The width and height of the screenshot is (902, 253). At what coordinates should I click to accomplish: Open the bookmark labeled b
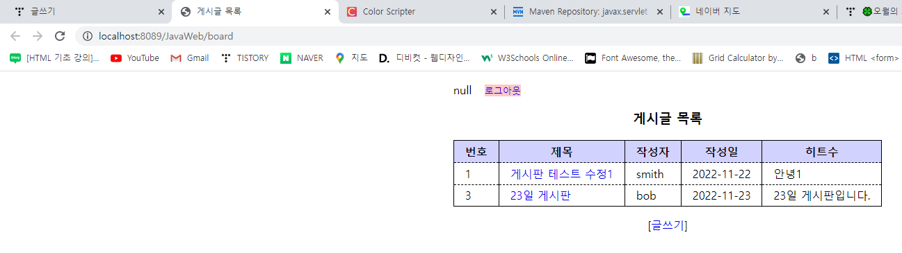pos(806,58)
